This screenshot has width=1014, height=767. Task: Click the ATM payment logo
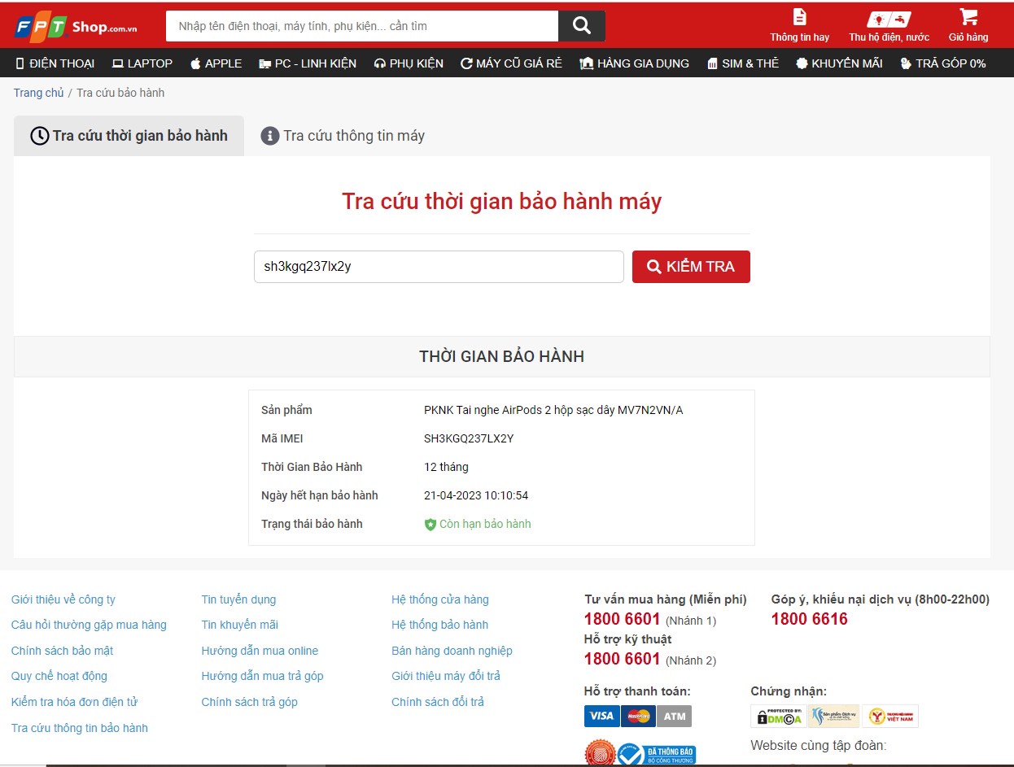click(x=675, y=716)
